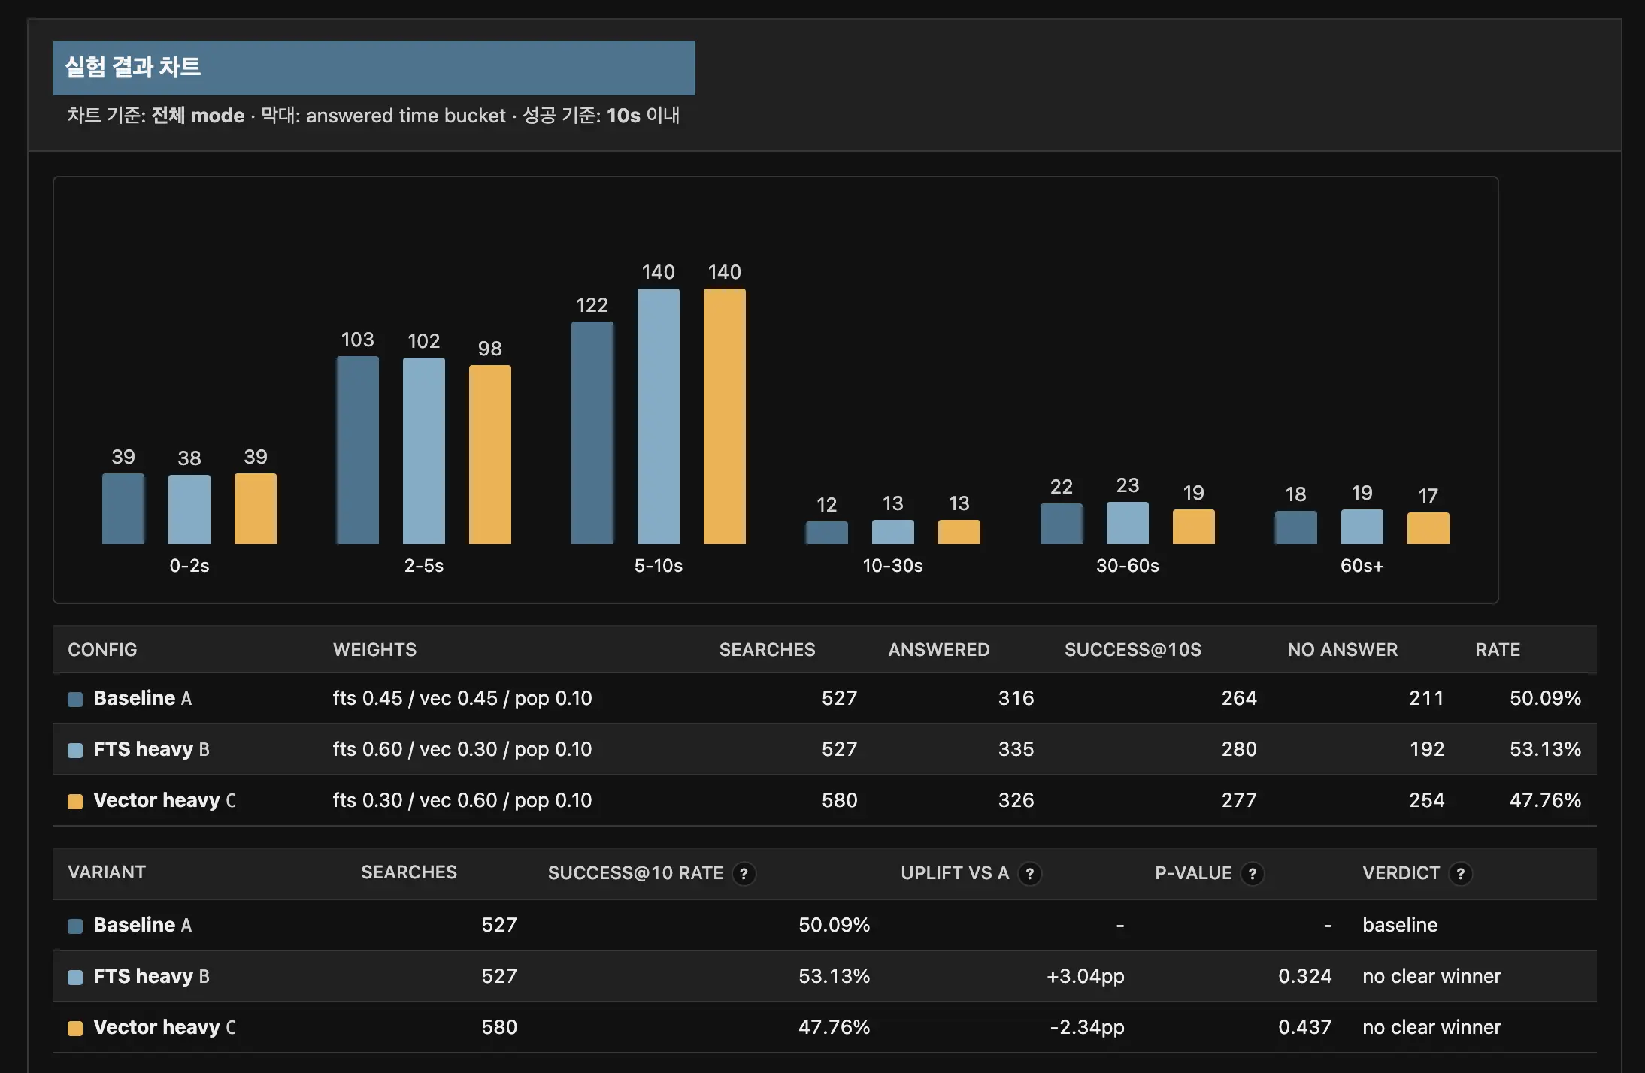Screen dimensions: 1645x1073
Task: Click 'no clear winner' verdict for FTS heavy B
Action: [x=1431, y=976]
